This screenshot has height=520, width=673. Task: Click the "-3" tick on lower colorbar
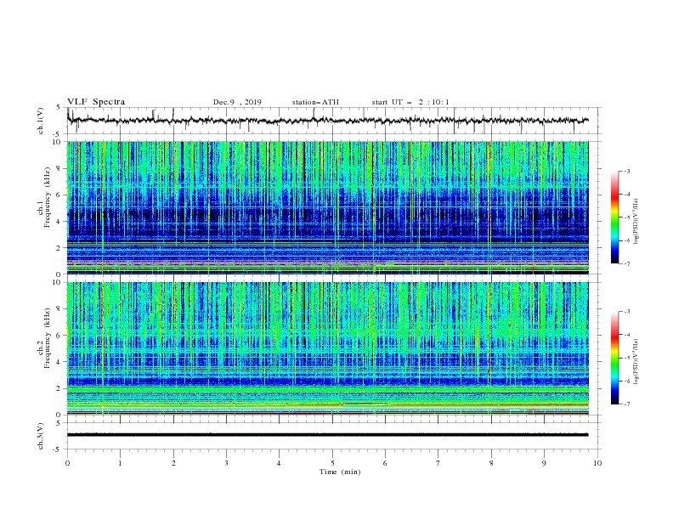[626, 312]
